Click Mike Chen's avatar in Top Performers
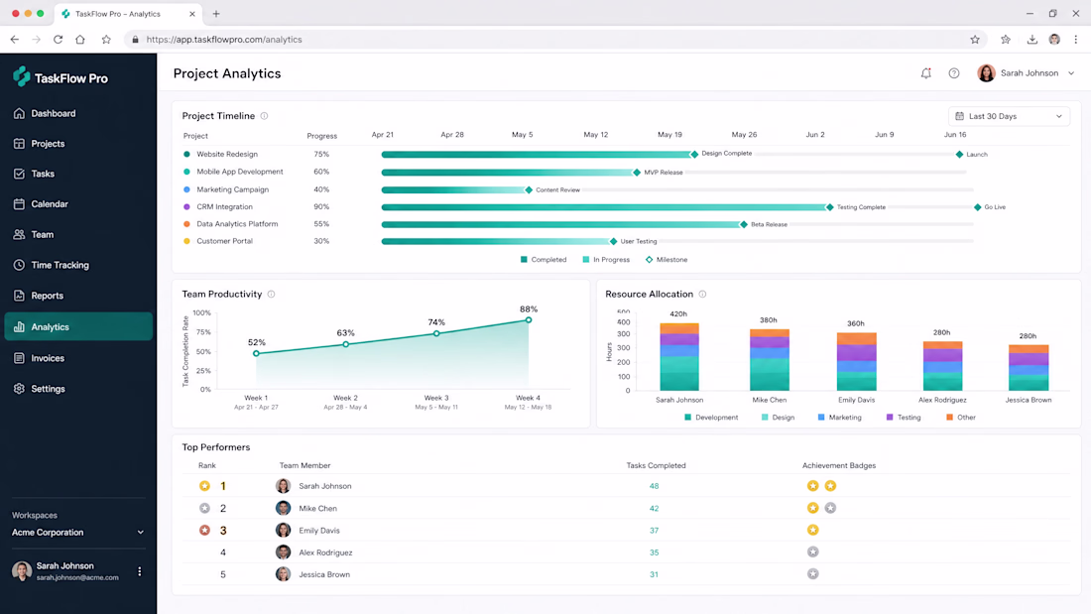Screen dimensions: 1091x614 pyautogui.click(x=284, y=508)
